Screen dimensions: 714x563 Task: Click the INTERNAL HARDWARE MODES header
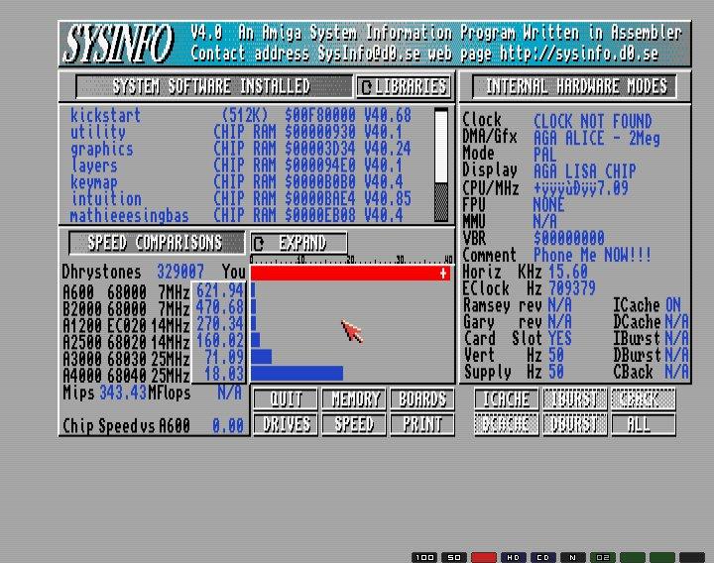click(574, 86)
